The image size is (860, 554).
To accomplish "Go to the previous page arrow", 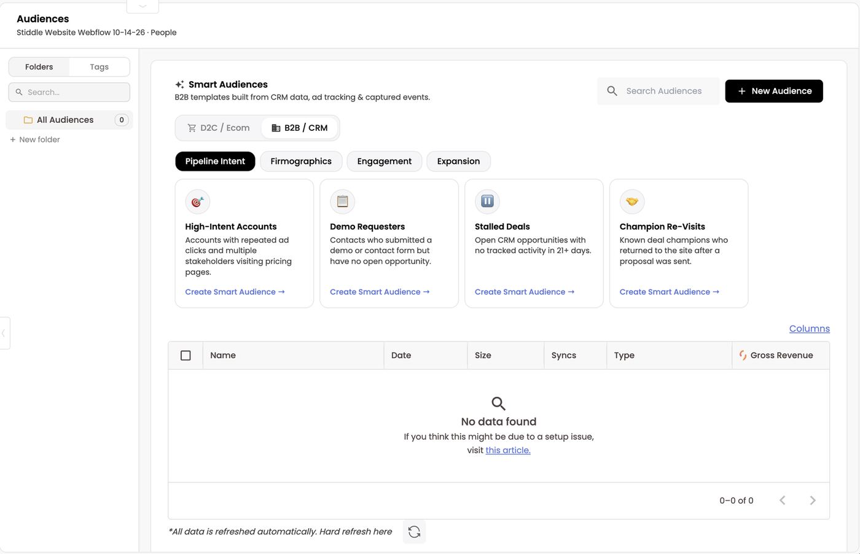I will 782,501.
